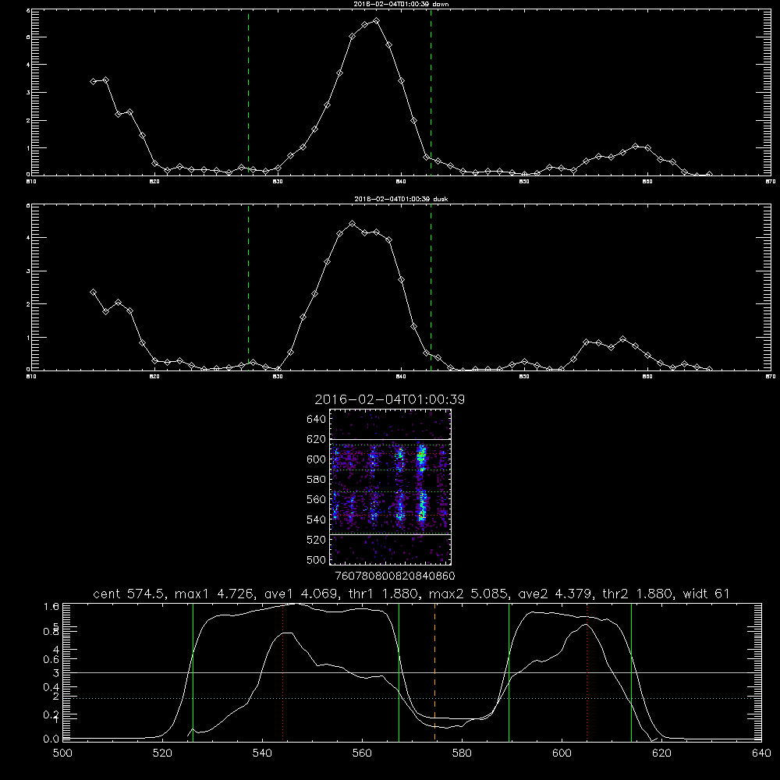Click the 'ave2 4.379' value

tap(555, 594)
